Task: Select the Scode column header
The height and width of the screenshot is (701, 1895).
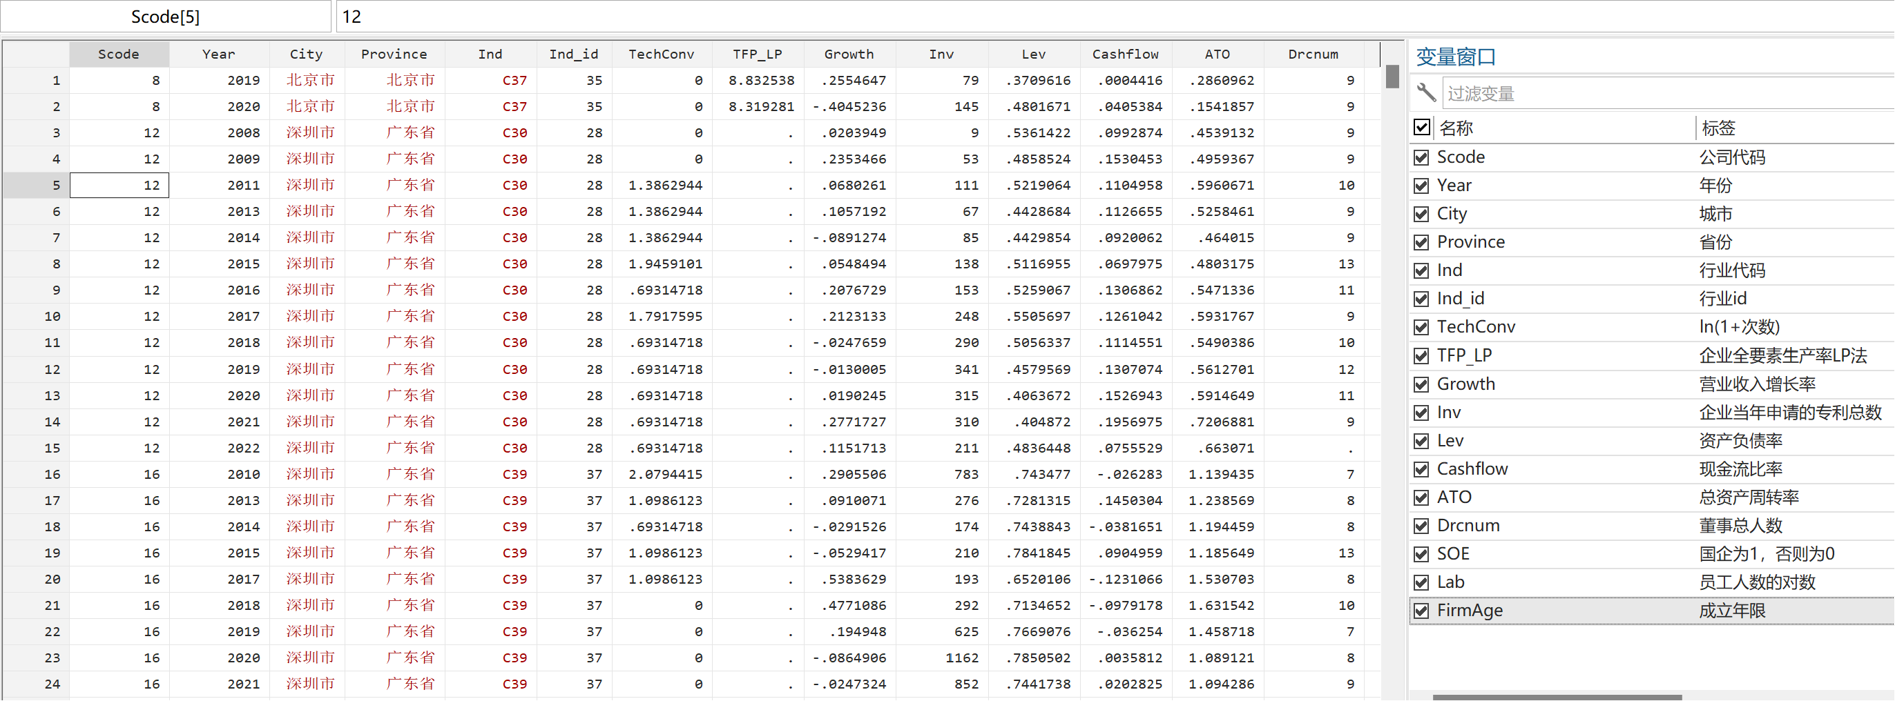Action: pos(119,54)
